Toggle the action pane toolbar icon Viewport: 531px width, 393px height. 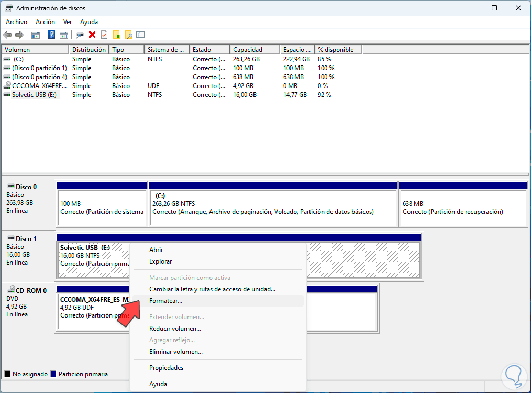point(64,35)
